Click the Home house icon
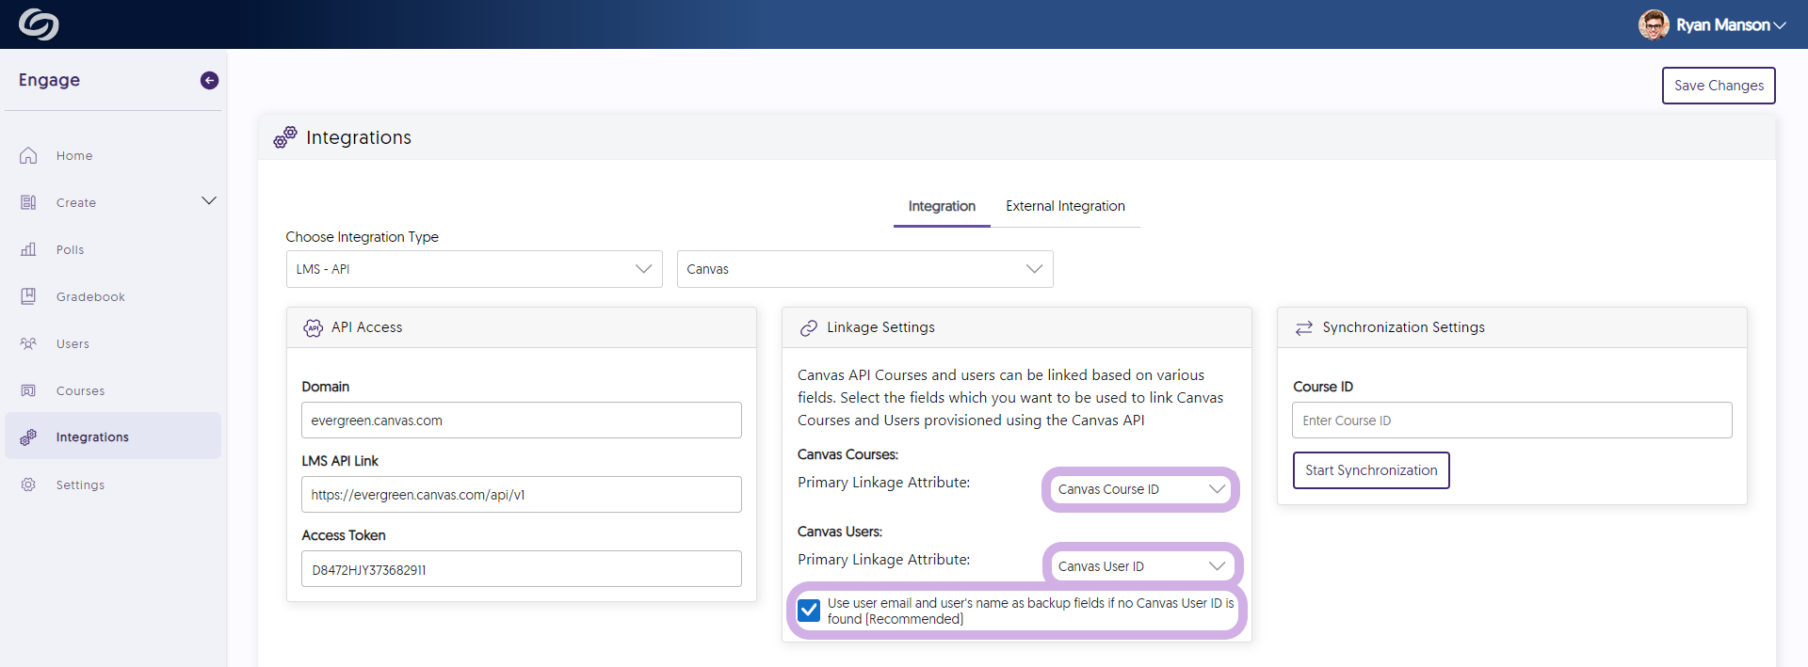This screenshot has height=667, width=1808. tap(28, 155)
